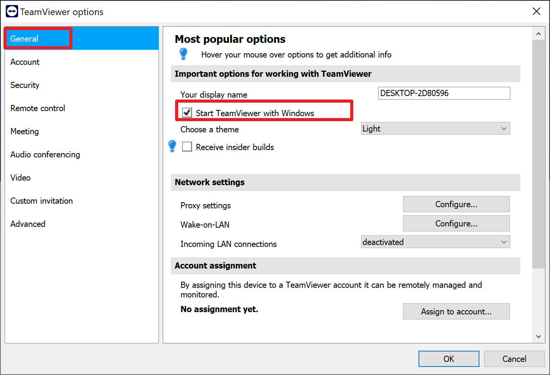Click the 'Choose a theme' label
The height and width of the screenshot is (375, 550).
click(x=209, y=129)
